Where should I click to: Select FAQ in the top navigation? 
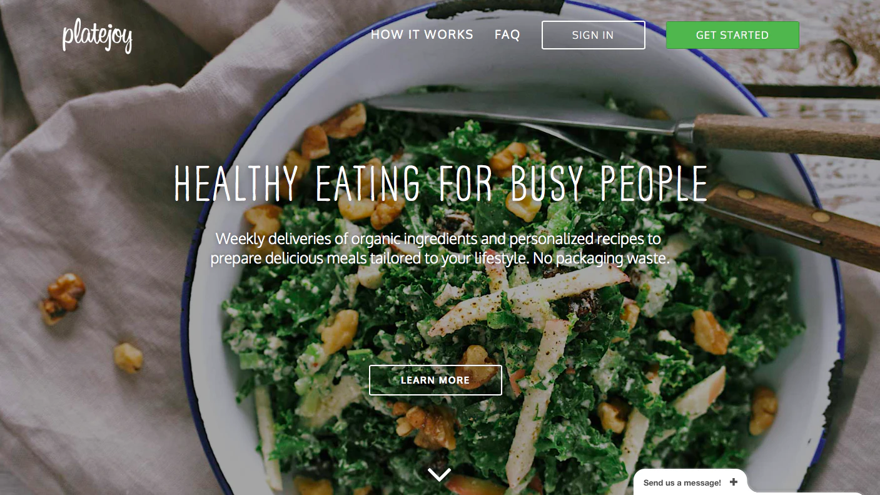[x=507, y=34]
